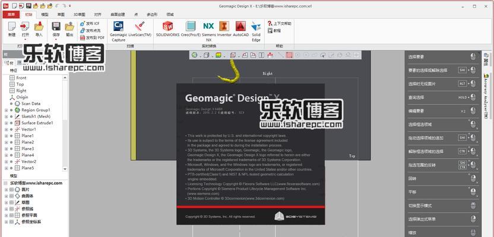Click the green globe display icon in viewport toolbar
494x237 pixels.
[x=195, y=55]
